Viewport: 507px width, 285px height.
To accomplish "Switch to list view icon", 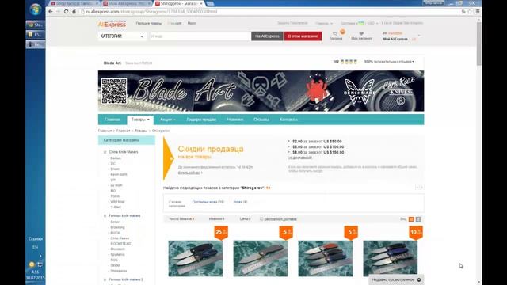I will click(418, 219).
